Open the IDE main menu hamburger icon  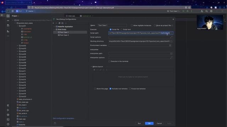[x=13, y=11]
